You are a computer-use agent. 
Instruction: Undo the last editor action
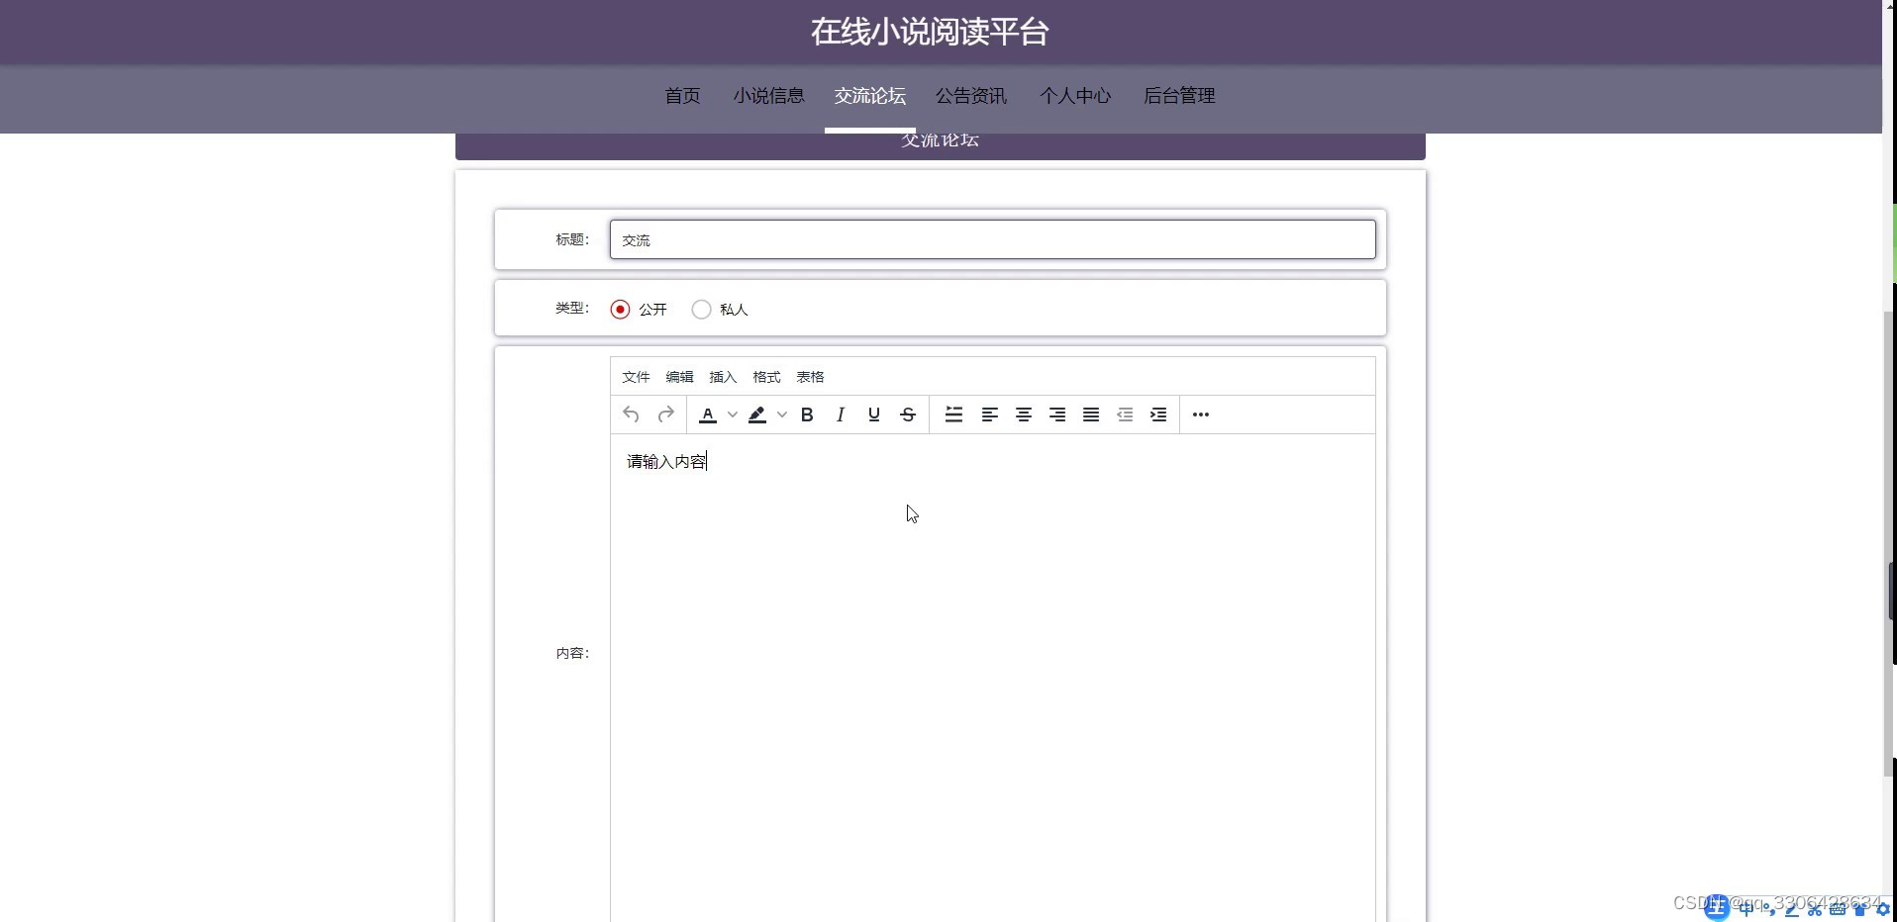632,415
